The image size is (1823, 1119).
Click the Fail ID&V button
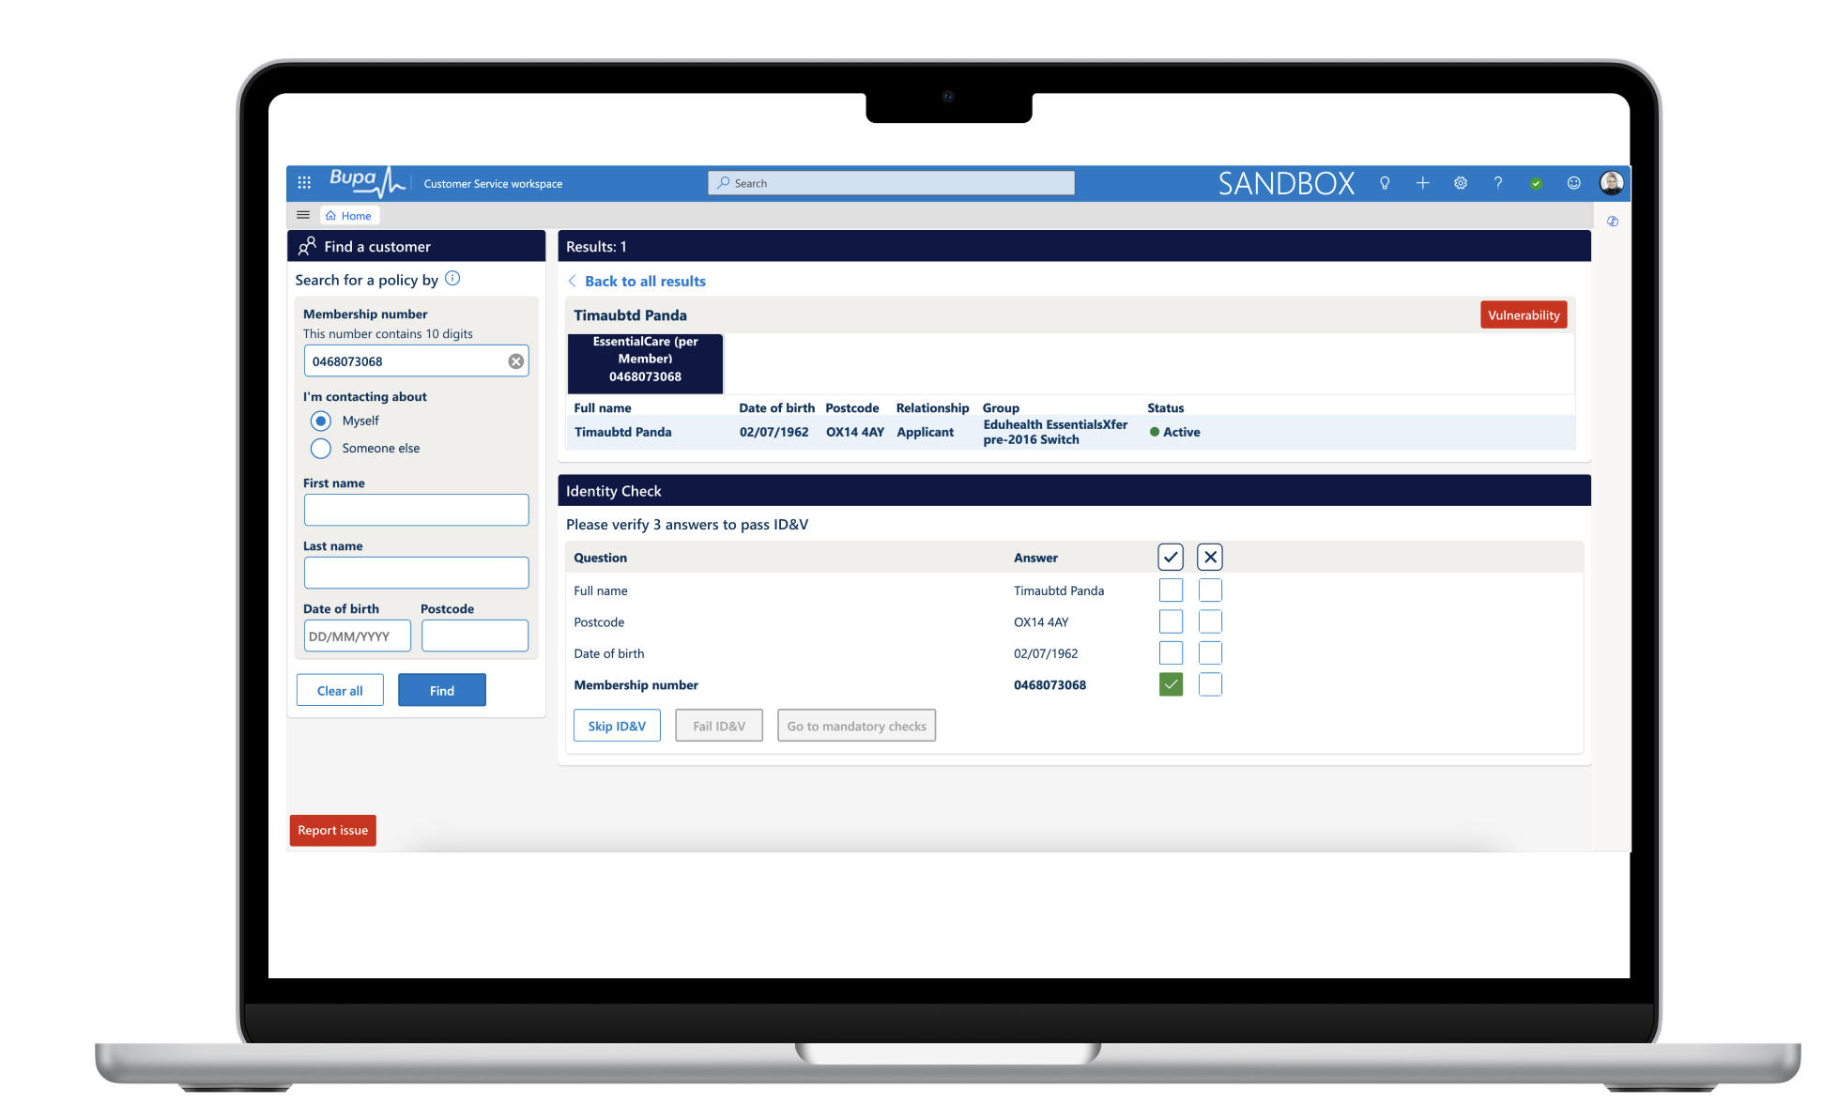719,726
